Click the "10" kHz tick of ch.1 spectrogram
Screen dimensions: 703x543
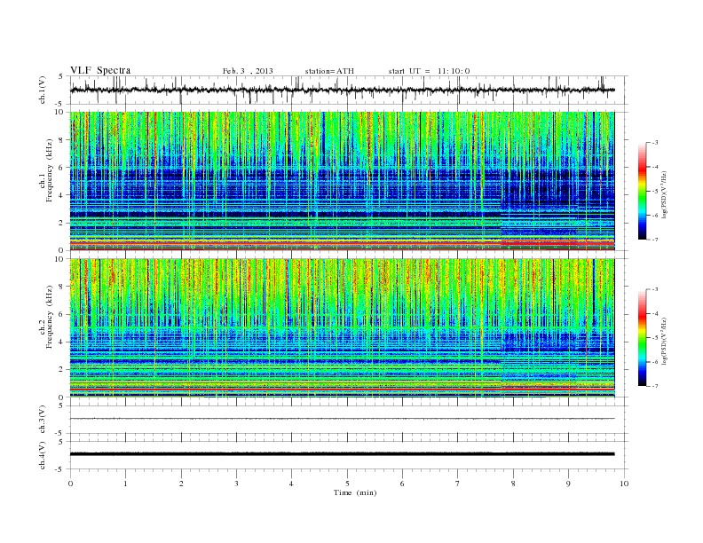coord(60,112)
